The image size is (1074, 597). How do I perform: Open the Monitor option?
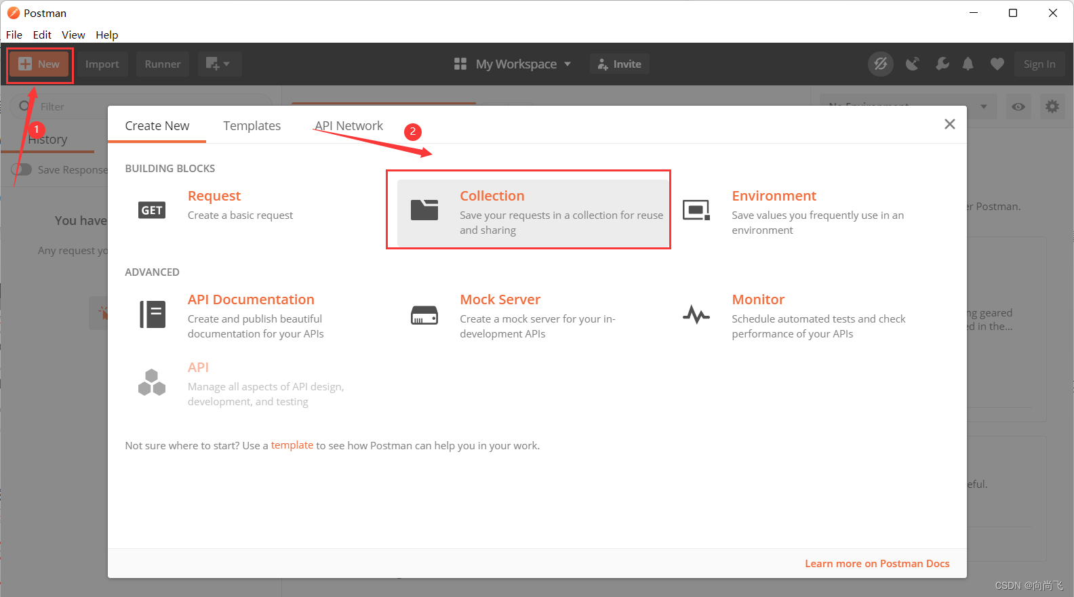758,300
